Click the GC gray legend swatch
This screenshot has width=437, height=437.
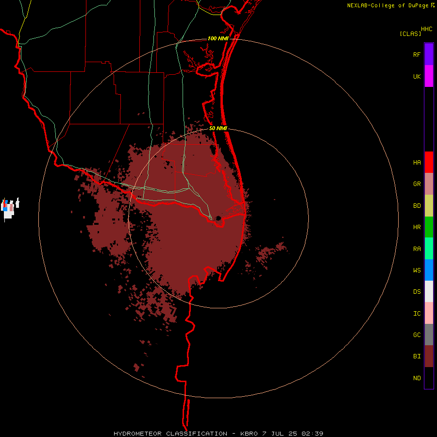click(x=429, y=335)
